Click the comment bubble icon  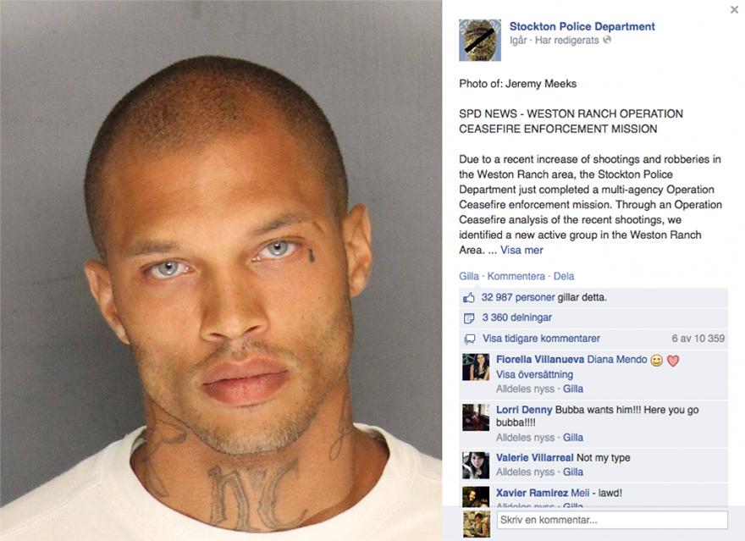469,340
